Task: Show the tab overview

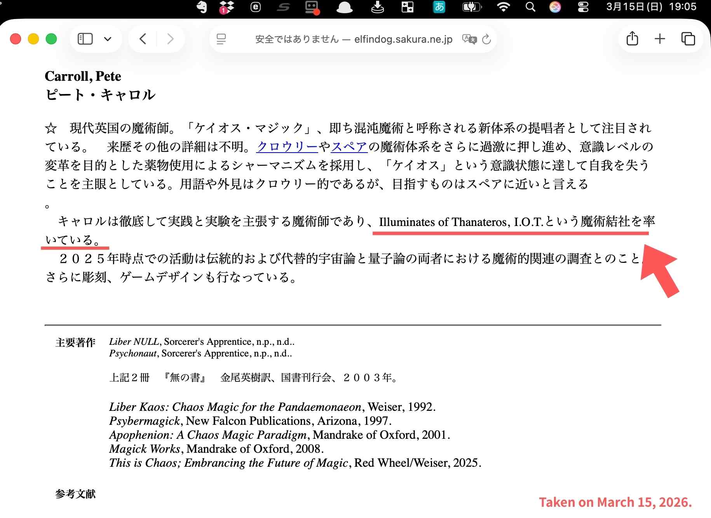Action: tap(688, 39)
